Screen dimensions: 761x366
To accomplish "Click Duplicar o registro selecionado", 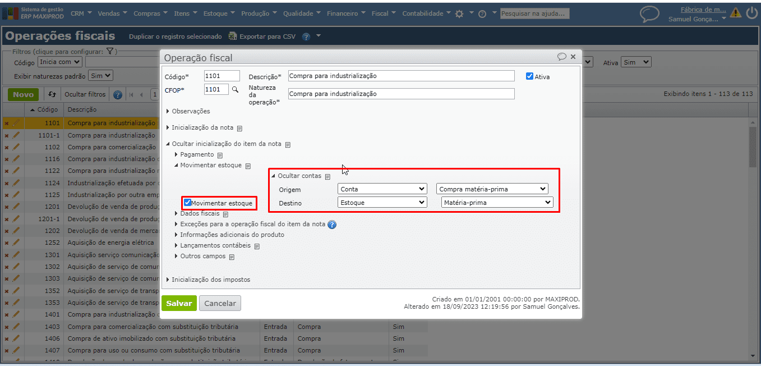I will click(x=176, y=36).
